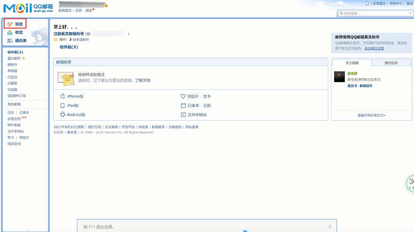414x232 pixels.
Task: Open 收件箱(3) link in main panel
Action: (x=69, y=47)
